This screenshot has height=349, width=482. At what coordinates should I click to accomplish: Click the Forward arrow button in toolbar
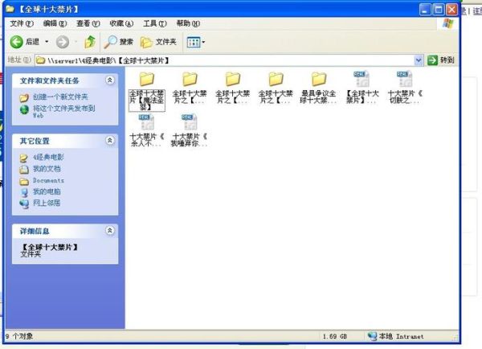point(62,42)
